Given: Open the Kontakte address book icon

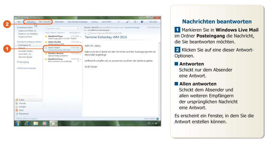Looking at the screenshot, I should 16,107.
